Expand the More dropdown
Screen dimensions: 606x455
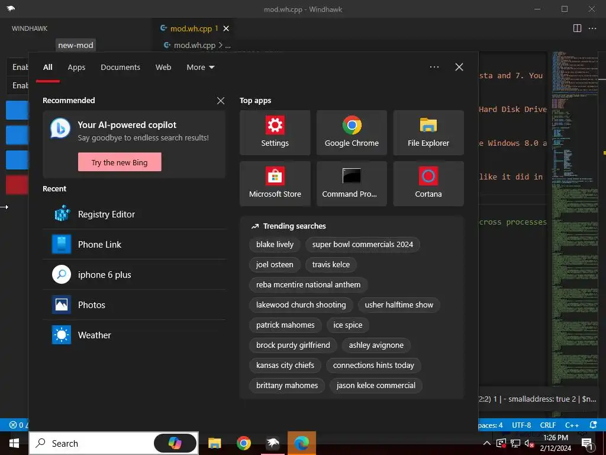(200, 68)
